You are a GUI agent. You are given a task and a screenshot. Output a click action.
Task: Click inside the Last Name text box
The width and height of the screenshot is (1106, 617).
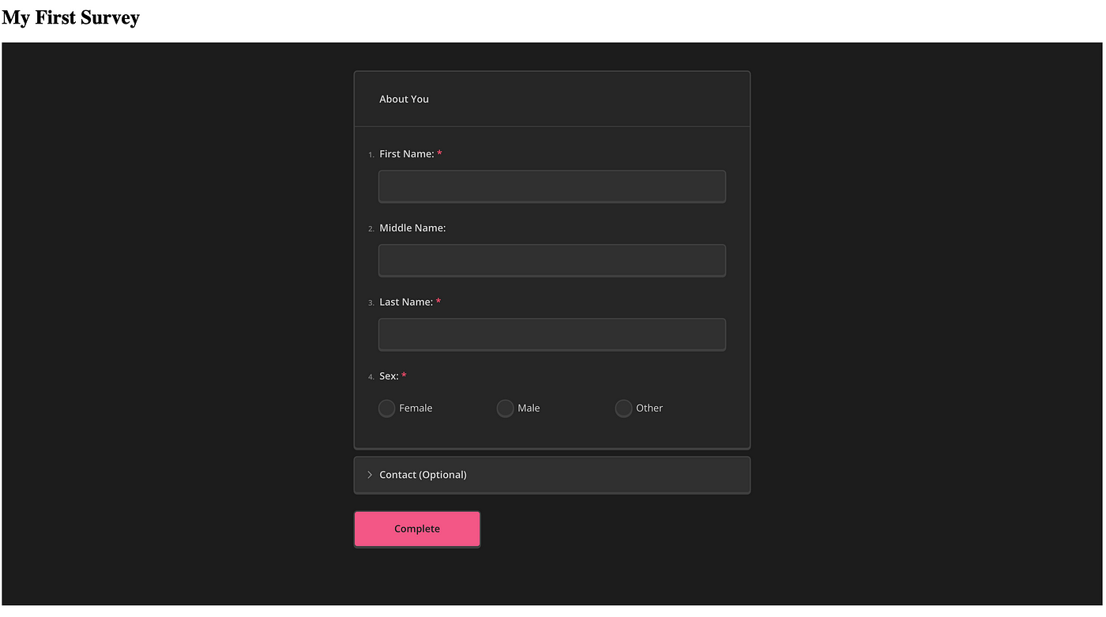551,334
